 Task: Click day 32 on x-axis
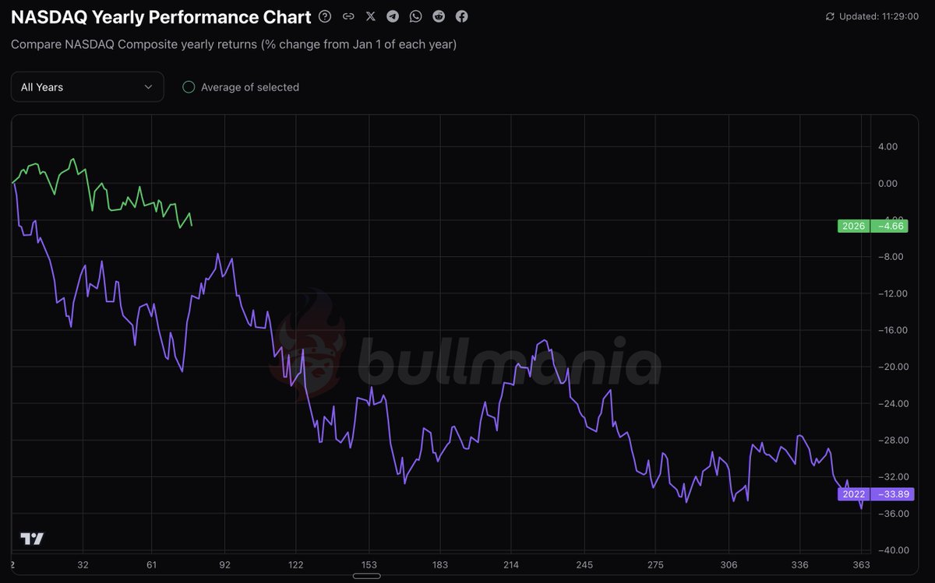(x=83, y=564)
